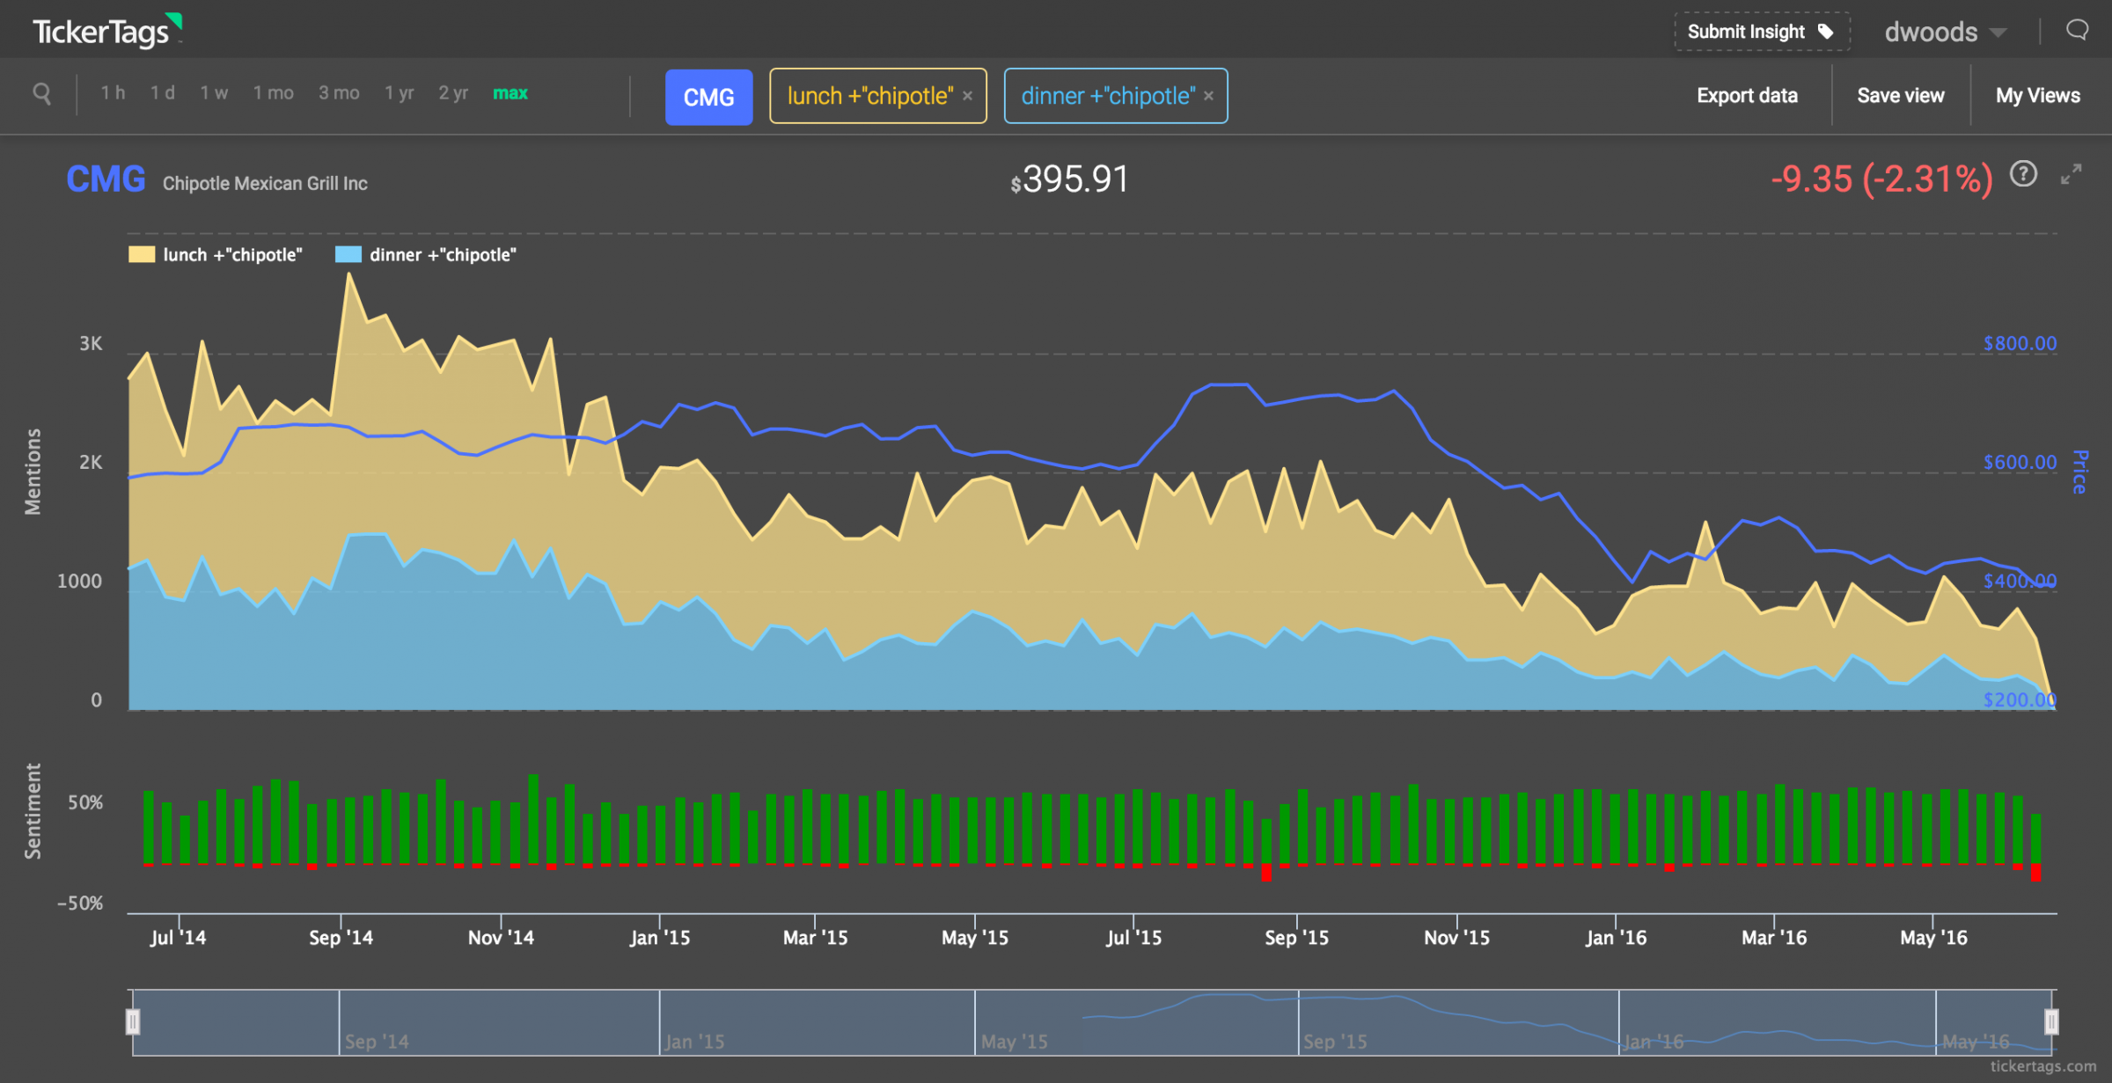Select the 1 w time range
The width and height of the screenshot is (2112, 1083).
coord(214,93)
